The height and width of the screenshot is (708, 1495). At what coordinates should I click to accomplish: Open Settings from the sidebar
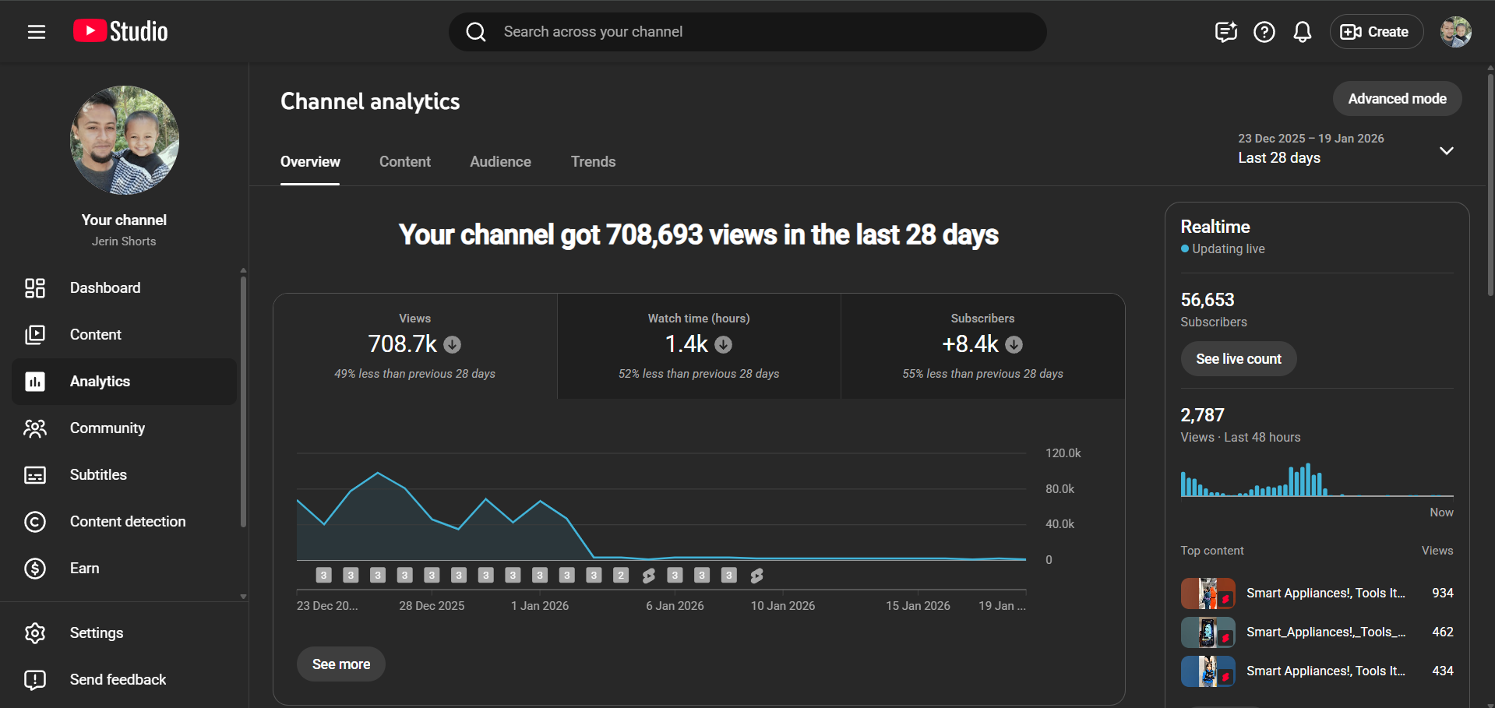(x=96, y=633)
